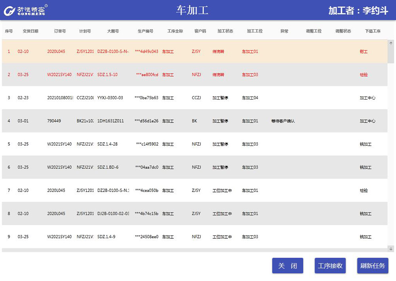Click the 刷新任务 (refresh tasks) button

coord(372,266)
